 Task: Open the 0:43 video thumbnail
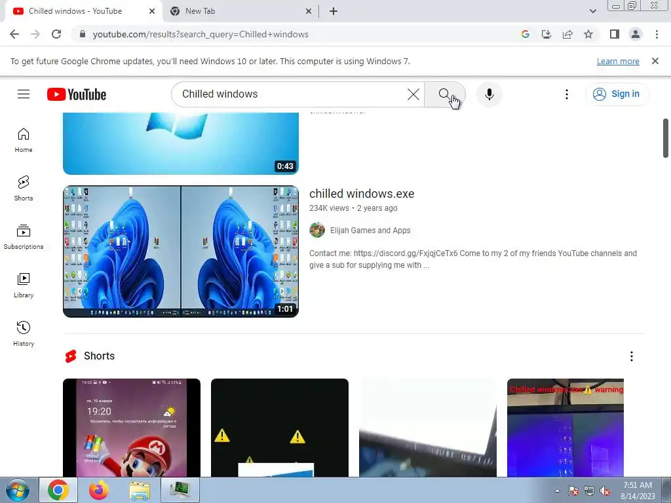(x=181, y=143)
